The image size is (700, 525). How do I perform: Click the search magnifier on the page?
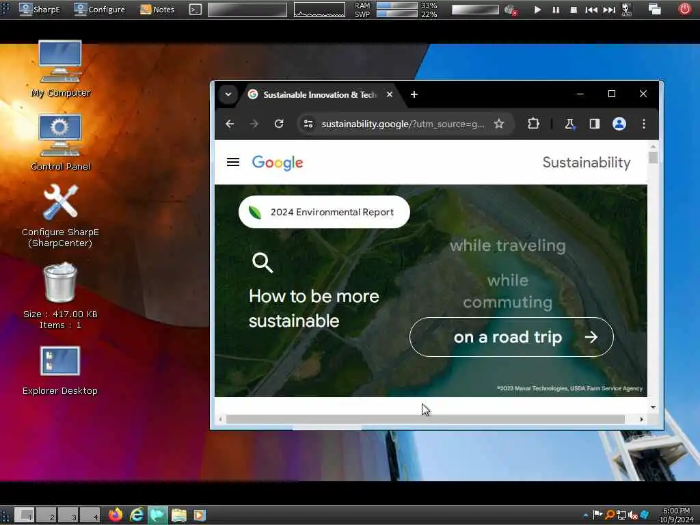coord(262,262)
